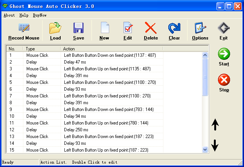This screenshot has width=244, height=167.
Task: Click the vertical scrollbar thumb
Action: (205, 77)
